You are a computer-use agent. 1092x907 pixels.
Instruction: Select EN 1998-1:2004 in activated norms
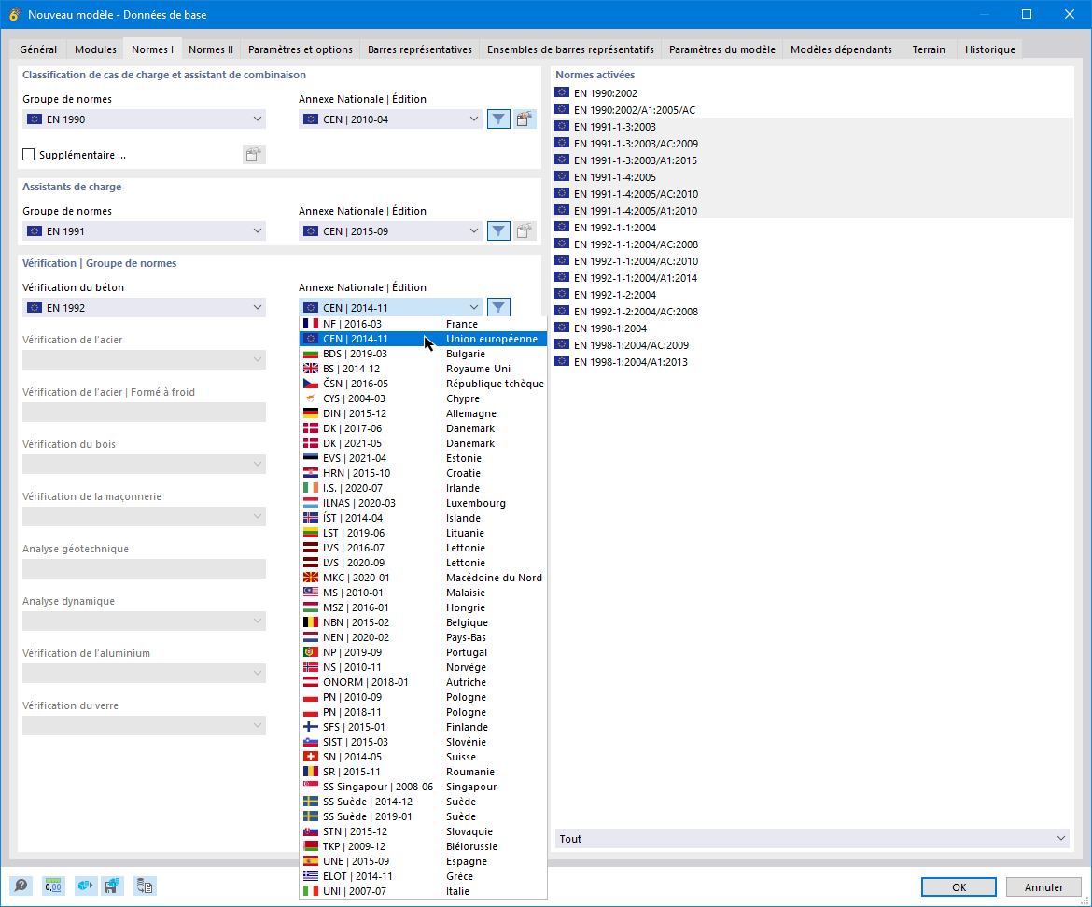813,328
